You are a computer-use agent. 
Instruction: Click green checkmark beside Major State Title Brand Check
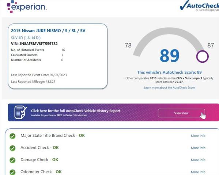click(x=12, y=136)
